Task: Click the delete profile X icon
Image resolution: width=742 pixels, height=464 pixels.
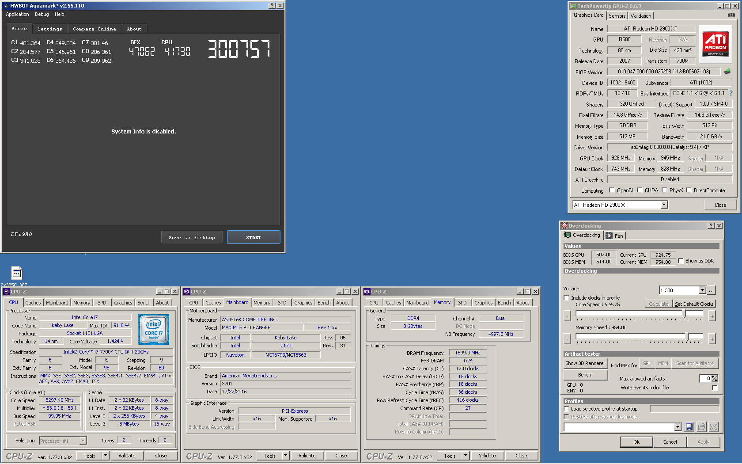Action: 714,427
